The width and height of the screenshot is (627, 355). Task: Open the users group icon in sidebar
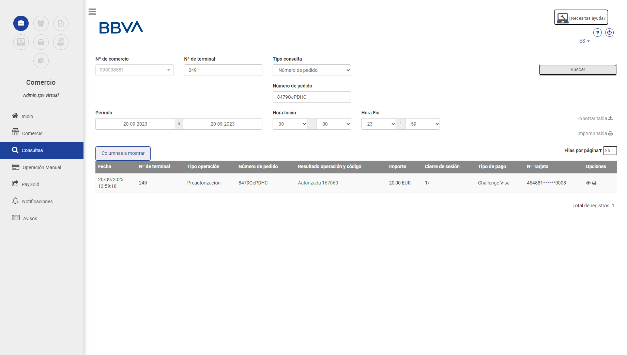tap(41, 23)
